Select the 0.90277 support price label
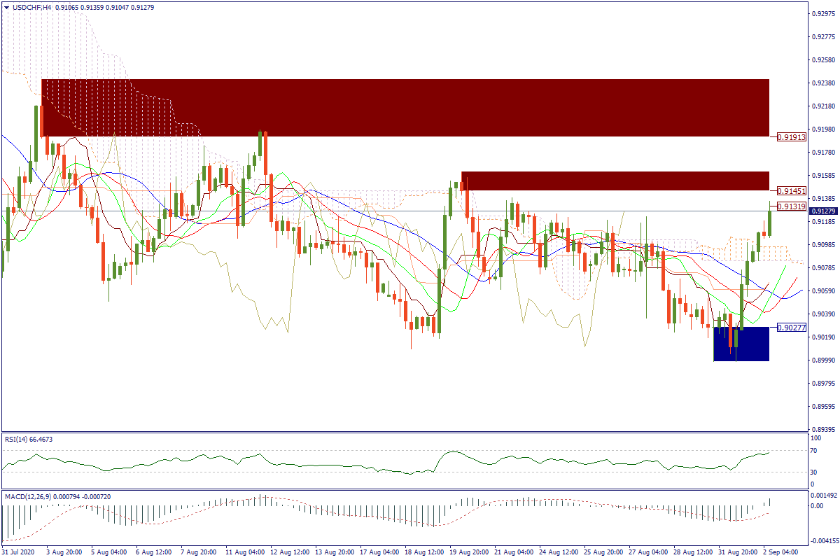Screen dimensions: 840x560 coord(792,327)
